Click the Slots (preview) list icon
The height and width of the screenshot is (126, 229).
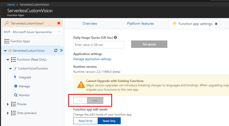(x=13, y=113)
